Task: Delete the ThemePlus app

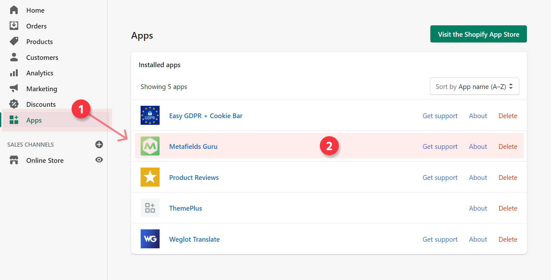Action: coord(508,208)
